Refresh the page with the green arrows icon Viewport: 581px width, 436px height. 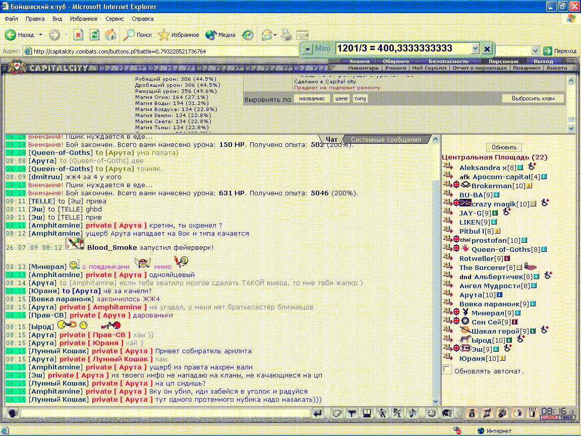tap(94, 35)
